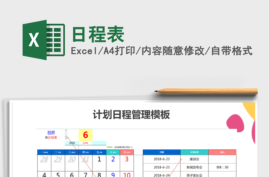Select the 四 THU column header
Viewport: 269px width, 177px height.
tap(86, 152)
